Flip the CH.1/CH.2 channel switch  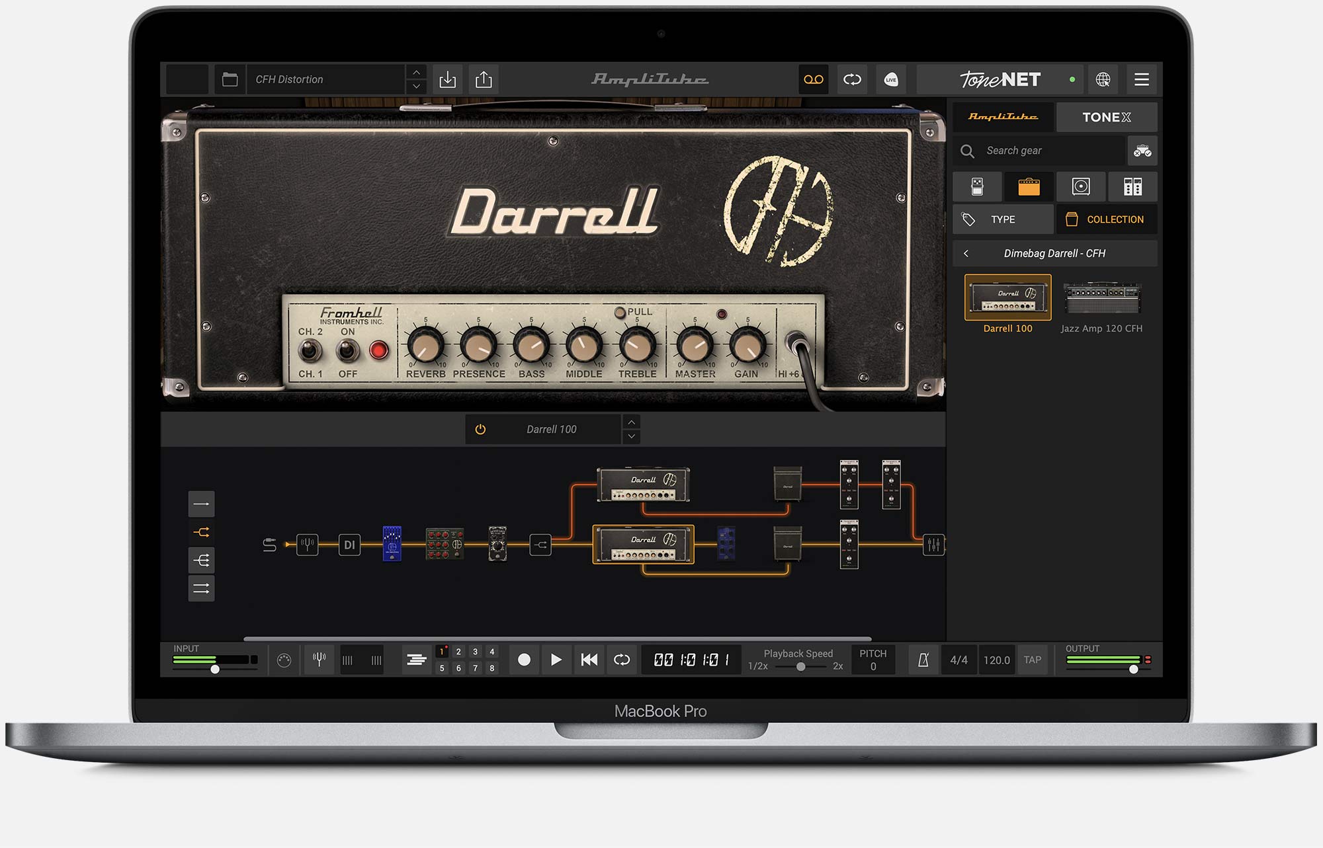[309, 350]
